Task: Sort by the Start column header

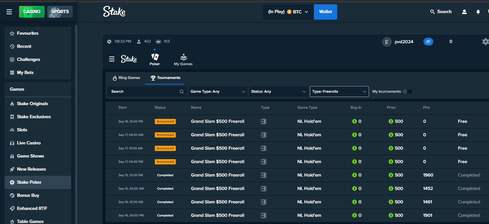Action: 123,108
